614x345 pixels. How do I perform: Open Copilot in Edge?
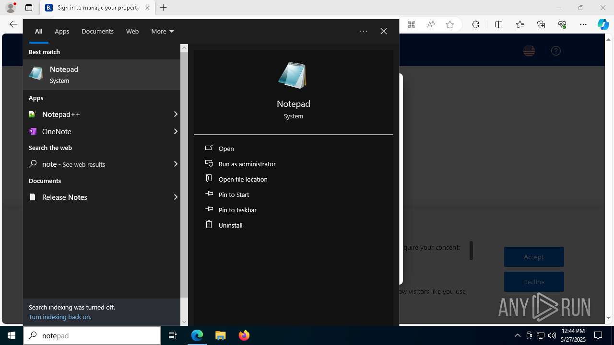click(x=603, y=24)
